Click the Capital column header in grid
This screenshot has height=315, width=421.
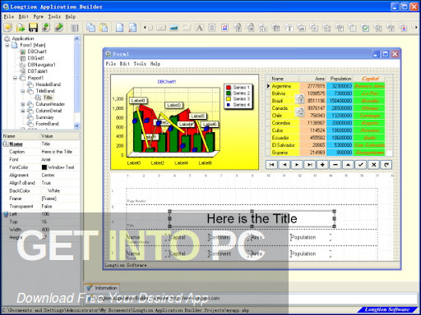370,79
